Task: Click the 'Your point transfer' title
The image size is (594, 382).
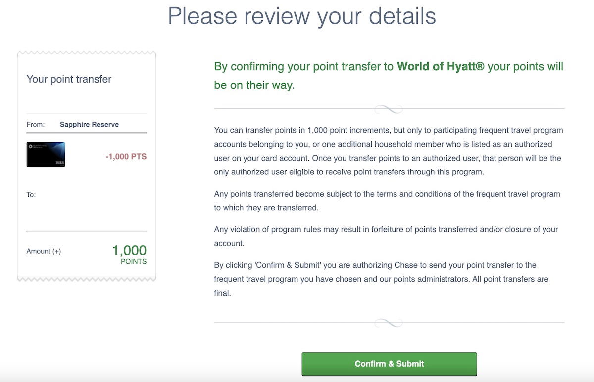Action: (69, 79)
